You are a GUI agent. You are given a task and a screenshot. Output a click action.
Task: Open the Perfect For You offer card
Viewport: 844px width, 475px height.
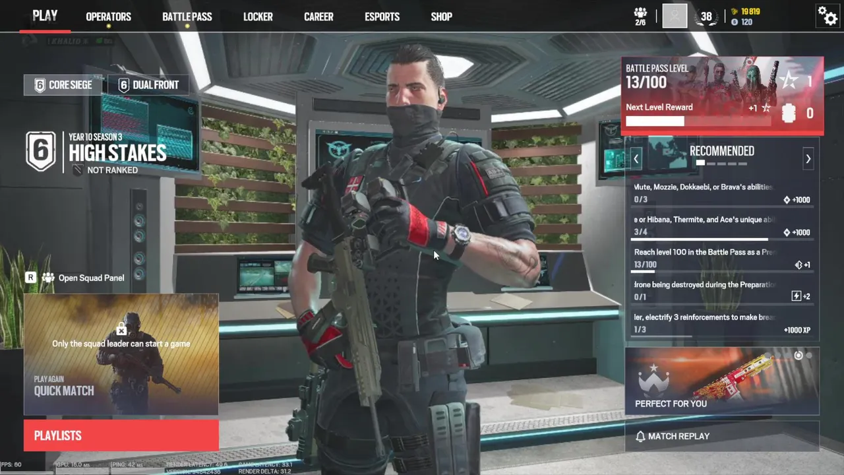(x=722, y=381)
